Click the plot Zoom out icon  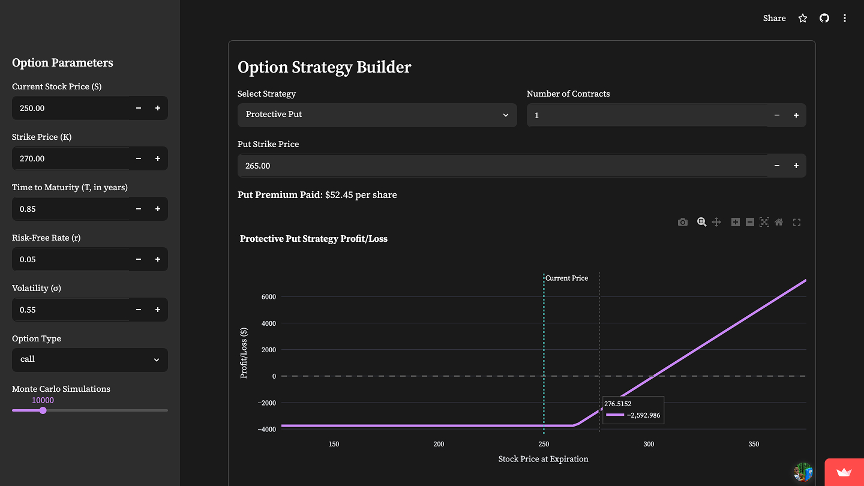[x=750, y=222]
